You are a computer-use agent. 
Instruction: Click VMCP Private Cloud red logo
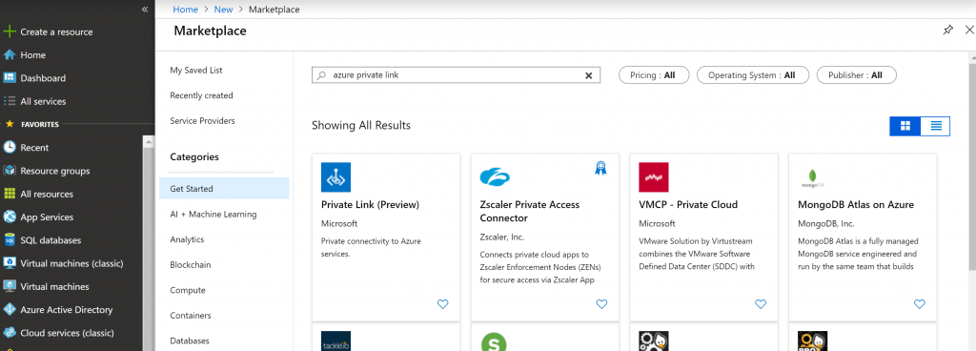pos(654,177)
